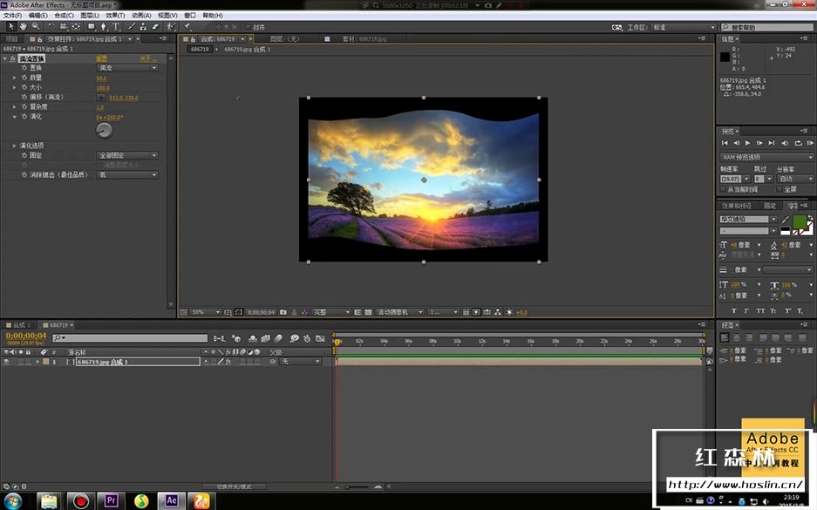817x510 pixels.
Task: Select the Brush tool
Action: [x=132, y=26]
